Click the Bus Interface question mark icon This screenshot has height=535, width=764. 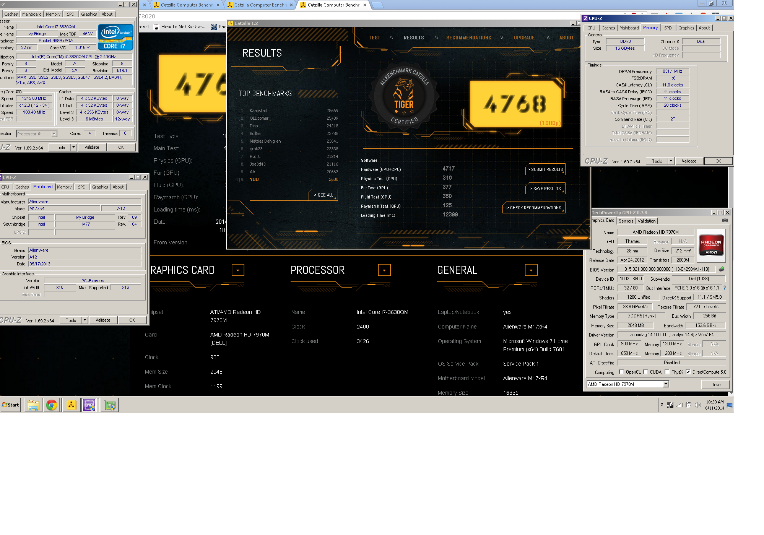pos(724,288)
